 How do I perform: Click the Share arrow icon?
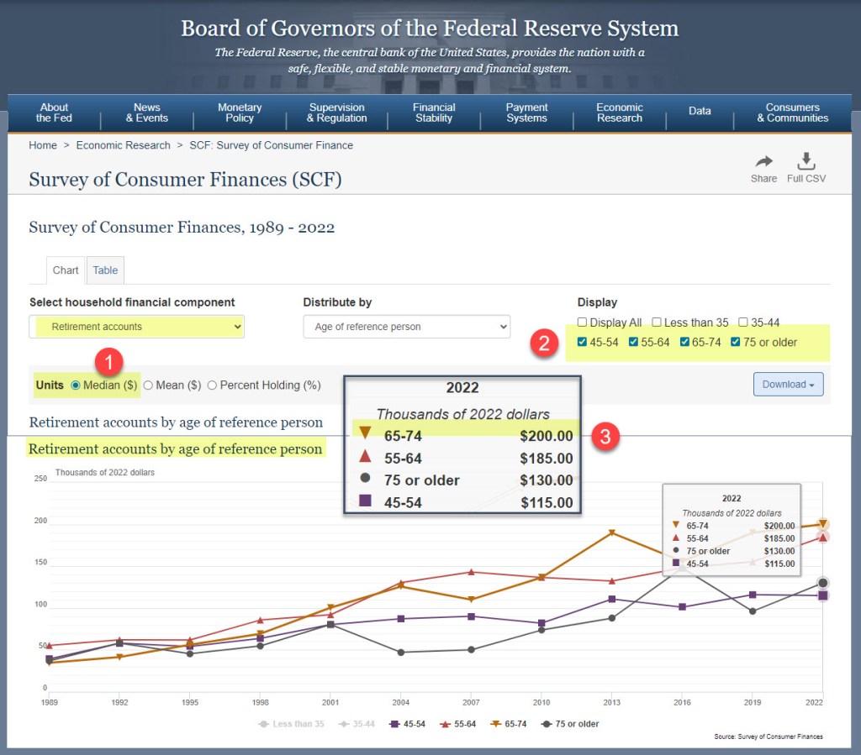pyautogui.click(x=763, y=161)
